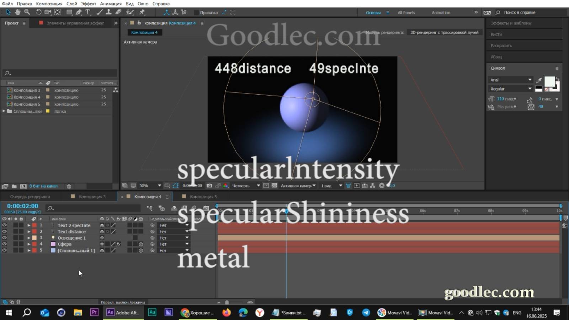Choose the Clone Stamp tool

(109, 12)
